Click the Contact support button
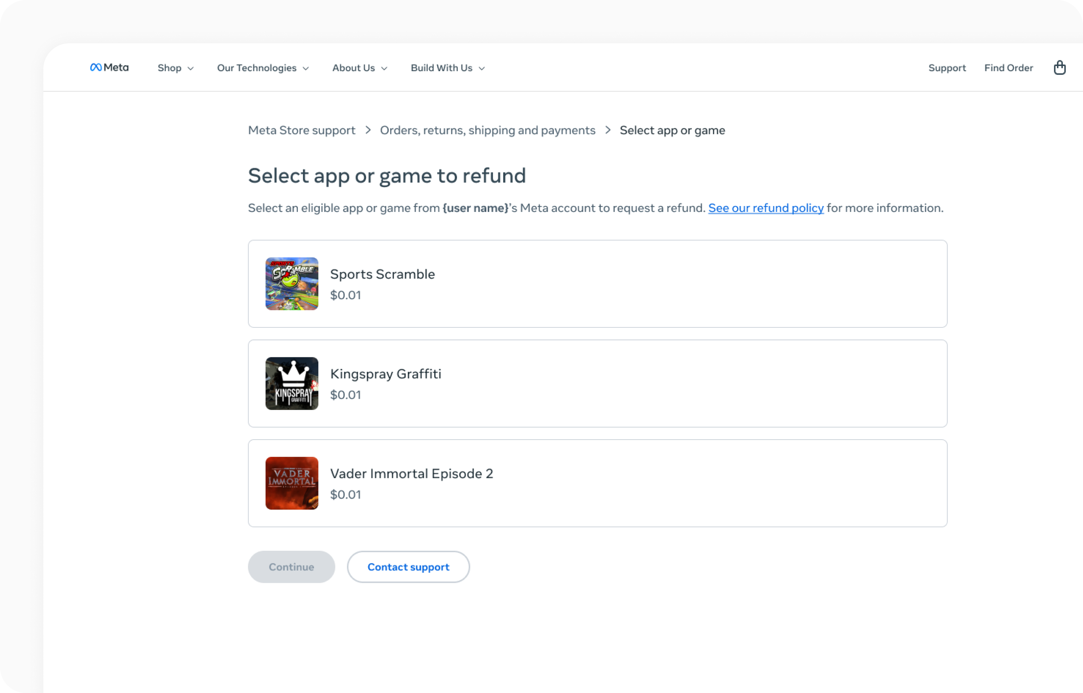The image size is (1083, 693). coord(408,567)
